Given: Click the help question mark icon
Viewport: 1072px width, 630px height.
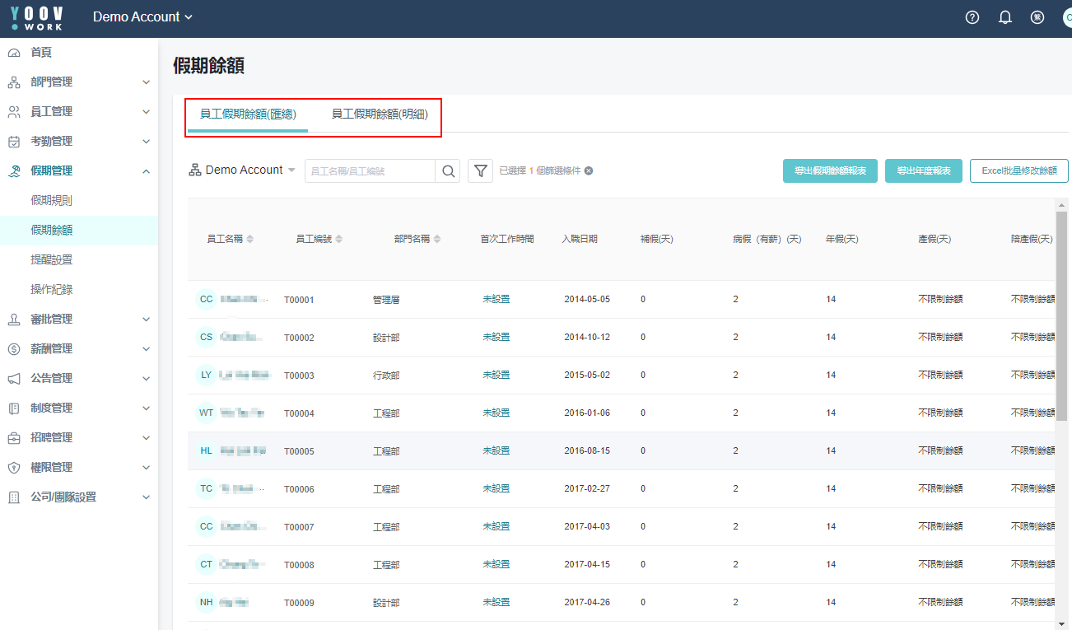Looking at the screenshot, I should click(x=972, y=17).
